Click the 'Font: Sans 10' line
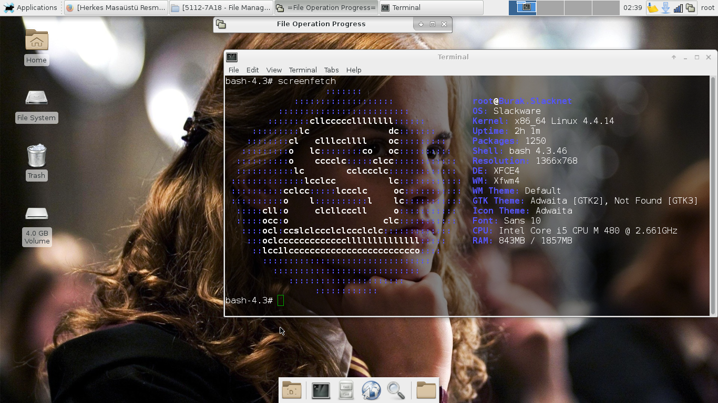Viewport: 718px width, 403px height. coord(507,220)
